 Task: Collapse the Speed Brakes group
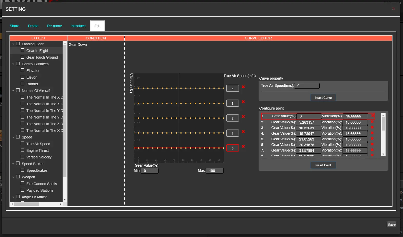[x=13, y=164]
